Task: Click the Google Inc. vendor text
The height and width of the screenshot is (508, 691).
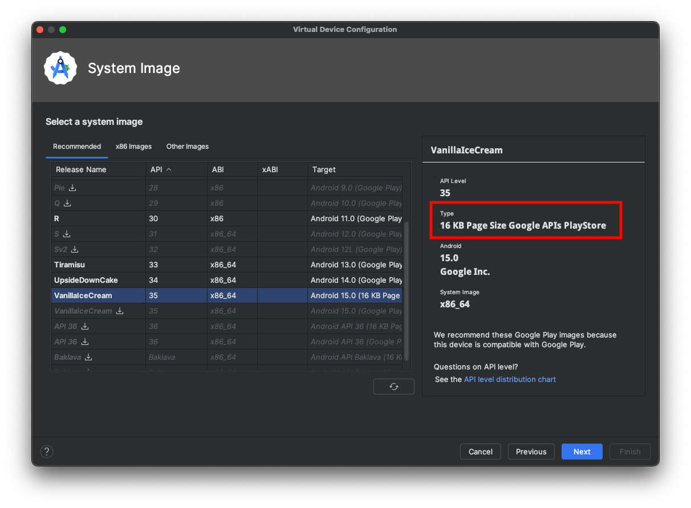Action: 465,272
